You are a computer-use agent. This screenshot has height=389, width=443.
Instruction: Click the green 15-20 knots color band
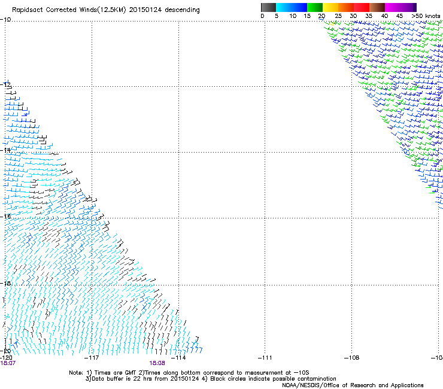tap(315, 7)
